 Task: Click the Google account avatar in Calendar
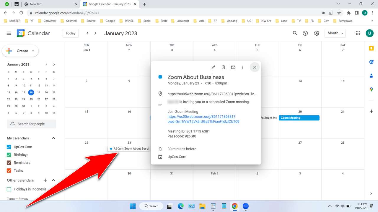369,33
